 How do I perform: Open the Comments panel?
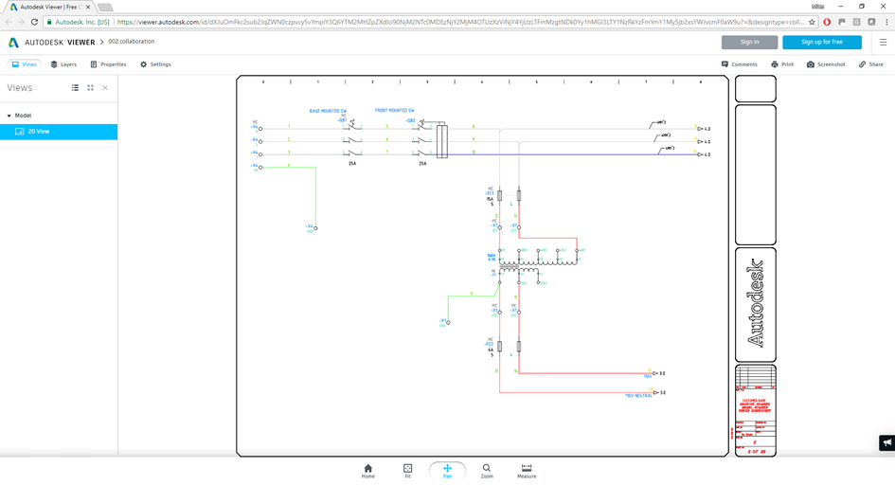click(x=739, y=64)
